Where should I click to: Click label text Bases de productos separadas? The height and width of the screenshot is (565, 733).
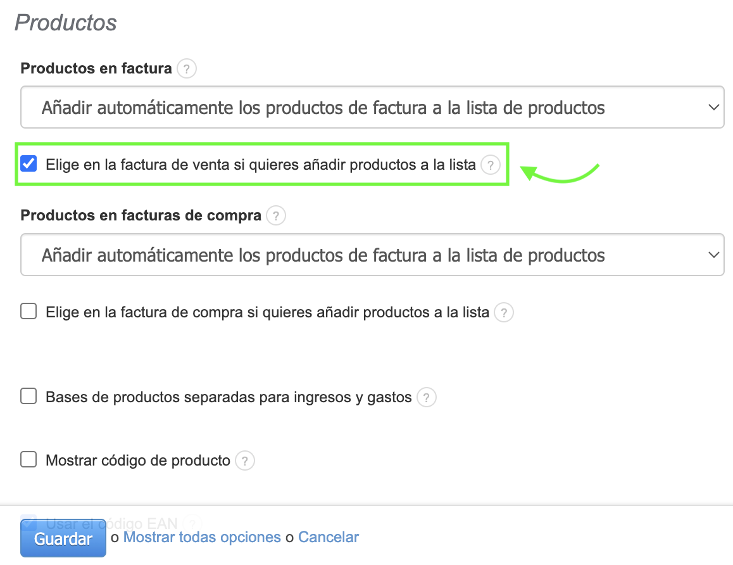[229, 398]
